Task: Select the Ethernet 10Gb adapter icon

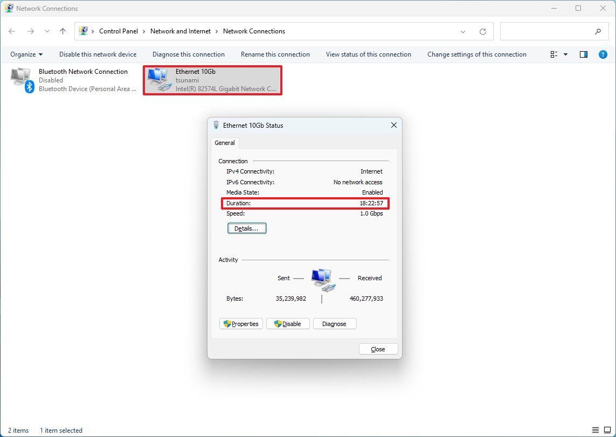Action: point(158,80)
